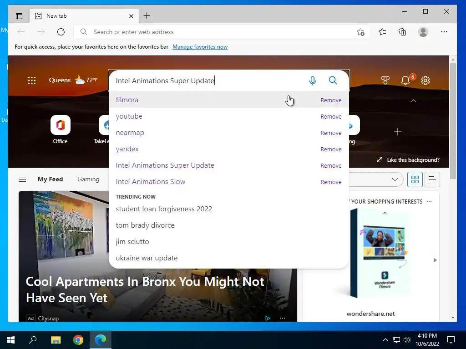Viewport: 466px width, 349px height.
Task: Open Settings and more ellipsis menu
Action: pos(444,32)
